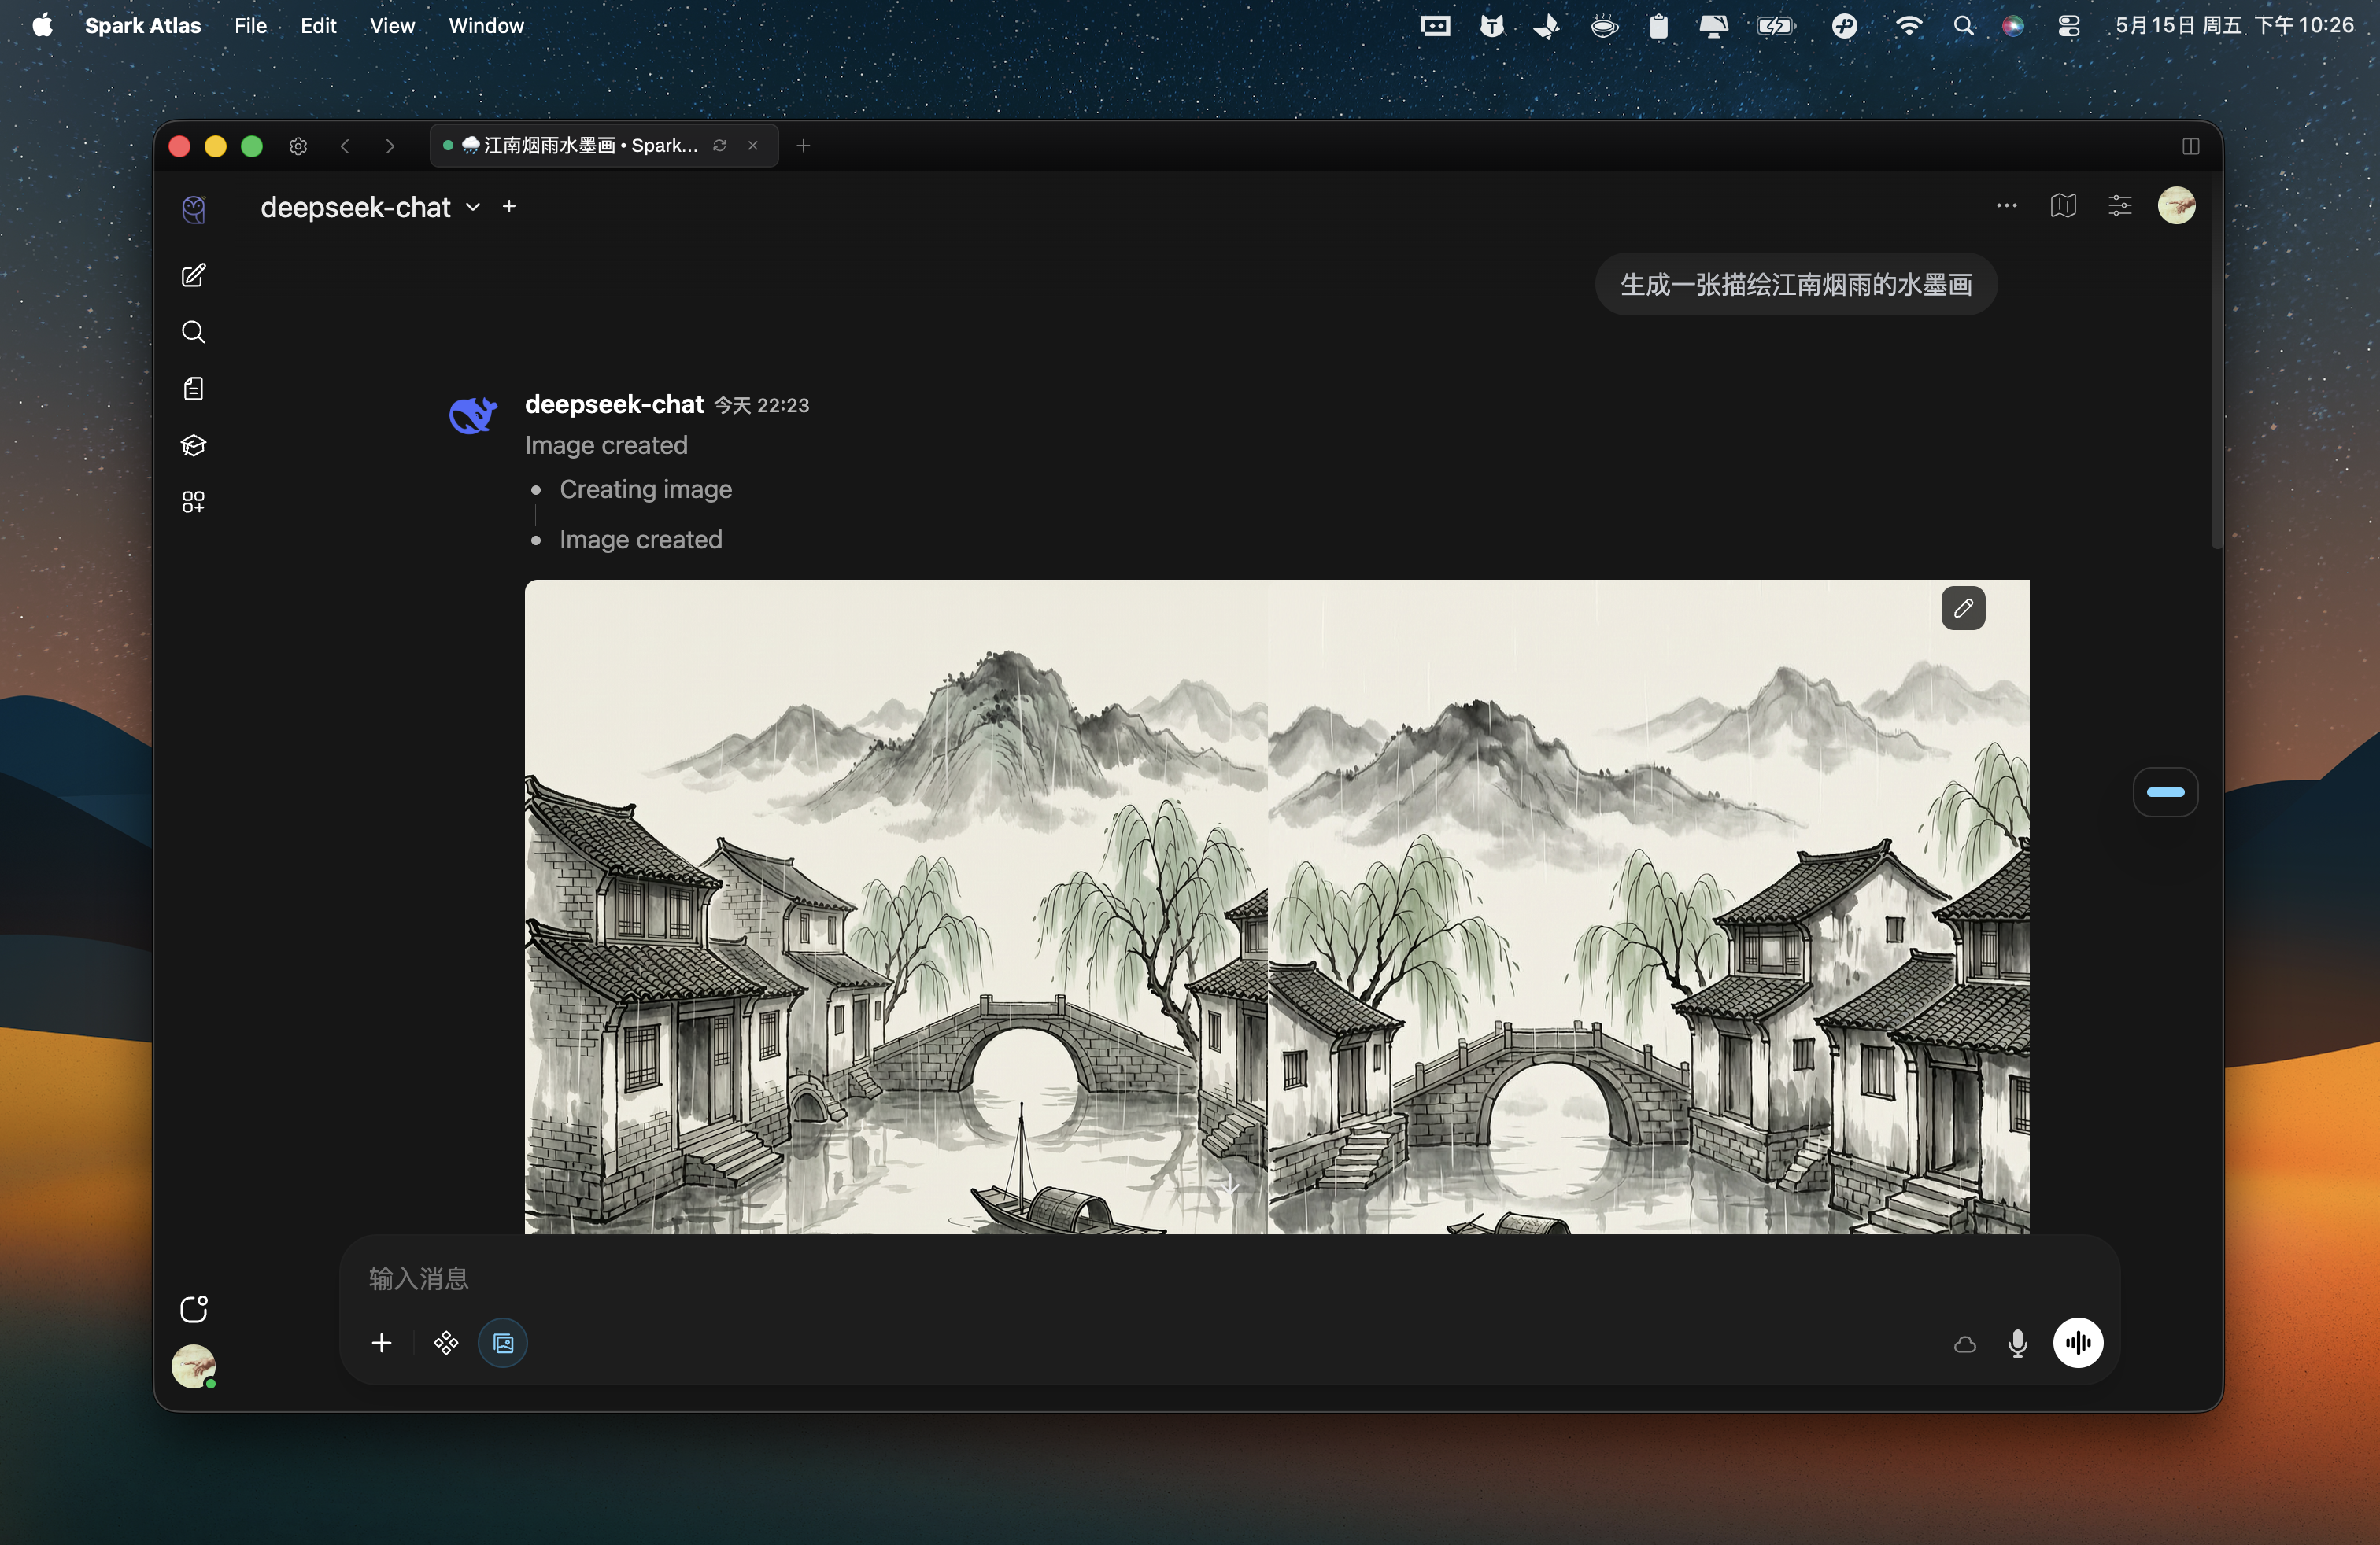Start dictation with the microphone icon
Viewport: 2380px width, 1545px height.
[x=2018, y=1343]
